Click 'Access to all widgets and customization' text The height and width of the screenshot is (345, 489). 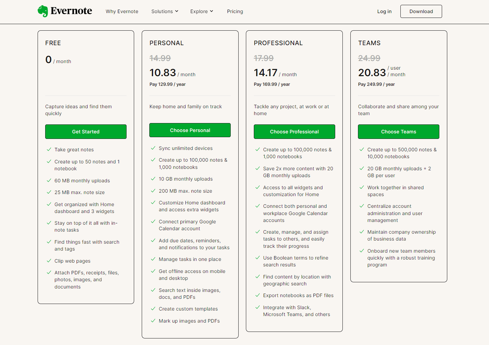[x=293, y=191]
